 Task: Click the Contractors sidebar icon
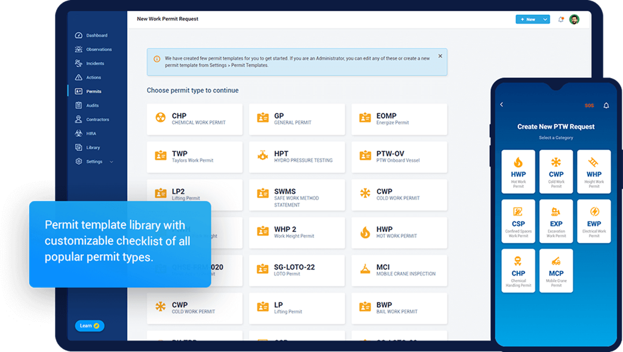tap(78, 119)
